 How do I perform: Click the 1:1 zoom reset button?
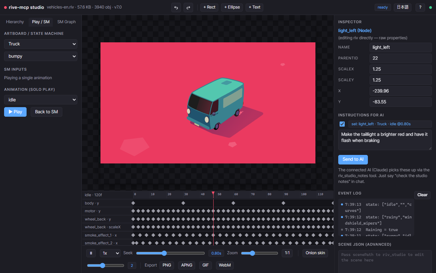(287, 253)
